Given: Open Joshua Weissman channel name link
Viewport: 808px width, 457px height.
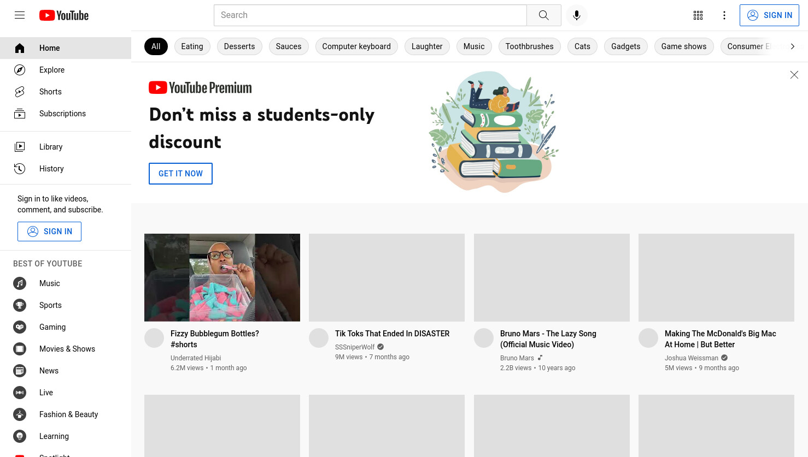Looking at the screenshot, I should (x=691, y=358).
